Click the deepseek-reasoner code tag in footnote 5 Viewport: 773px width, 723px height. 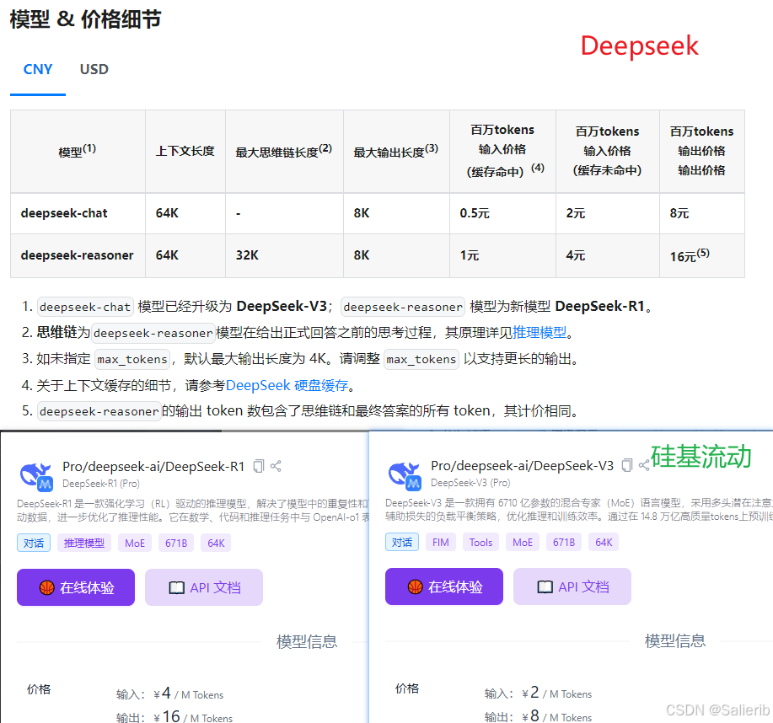pyautogui.click(x=99, y=411)
